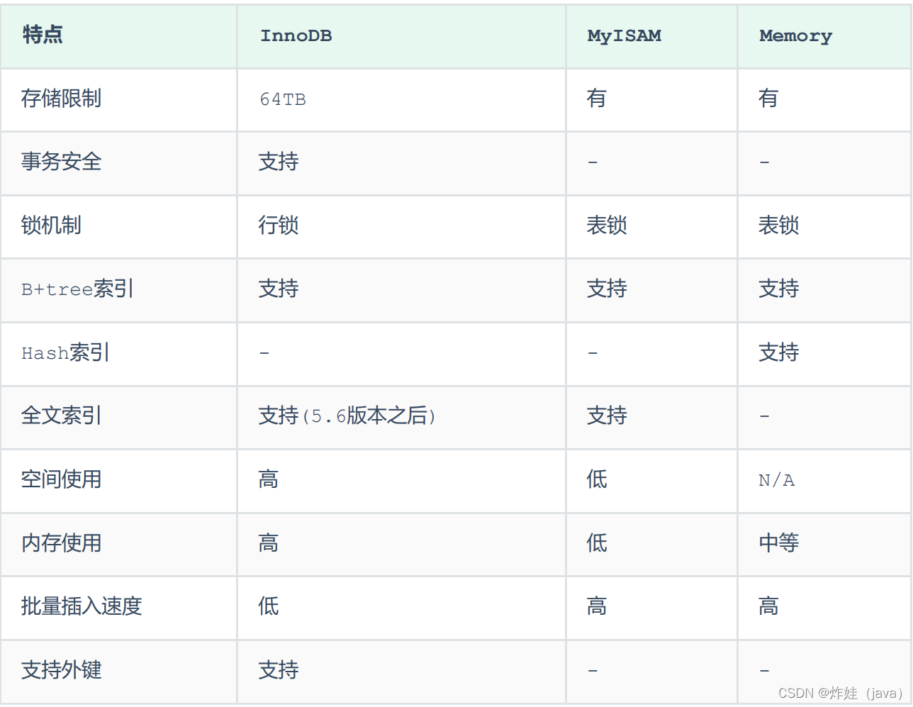Click the InnoDB column header
Screen dimensions: 913x707
[296, 35]
